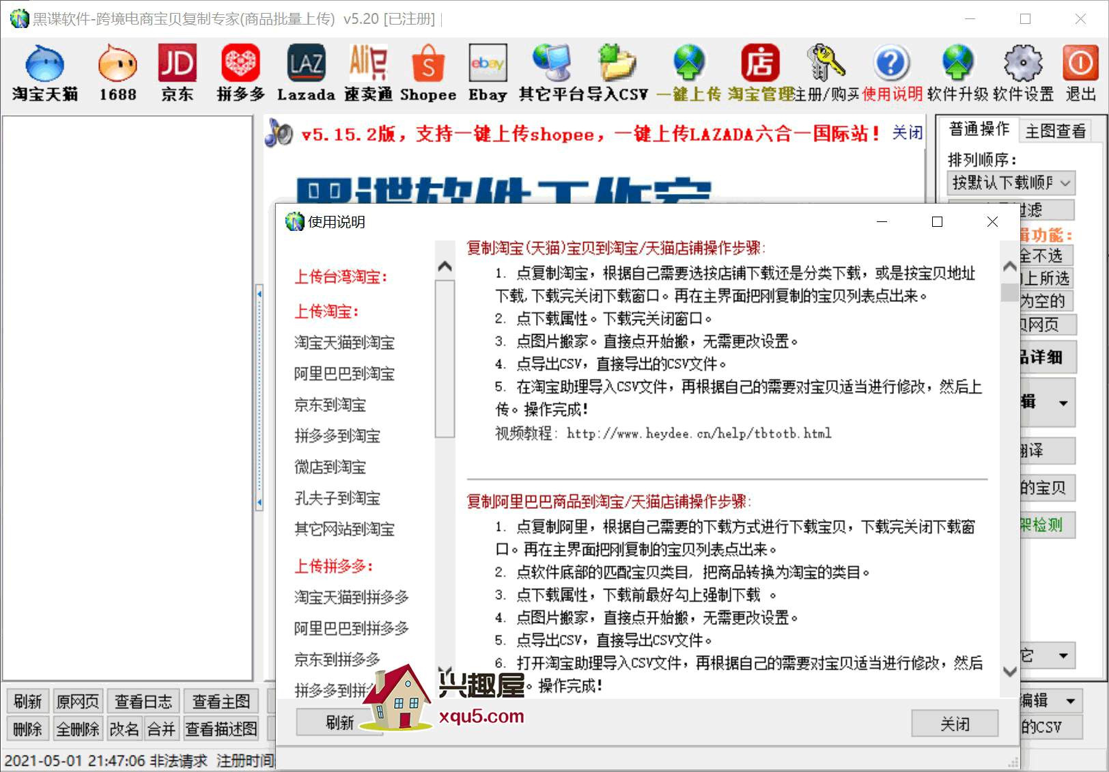
Task: Click the 一键上传 upload icon
Action: click(x=688, y=73)
